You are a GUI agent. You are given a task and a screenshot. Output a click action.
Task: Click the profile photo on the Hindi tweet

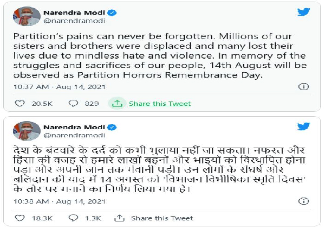point(23,131)
